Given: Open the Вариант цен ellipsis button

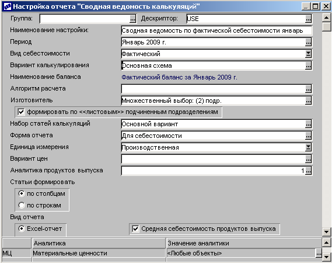Looking at the screenshot, I should coord(308,159).
